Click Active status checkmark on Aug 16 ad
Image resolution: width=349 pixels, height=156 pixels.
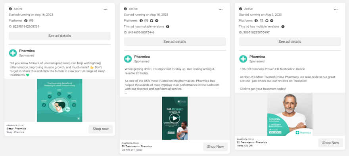click(10, 9)
